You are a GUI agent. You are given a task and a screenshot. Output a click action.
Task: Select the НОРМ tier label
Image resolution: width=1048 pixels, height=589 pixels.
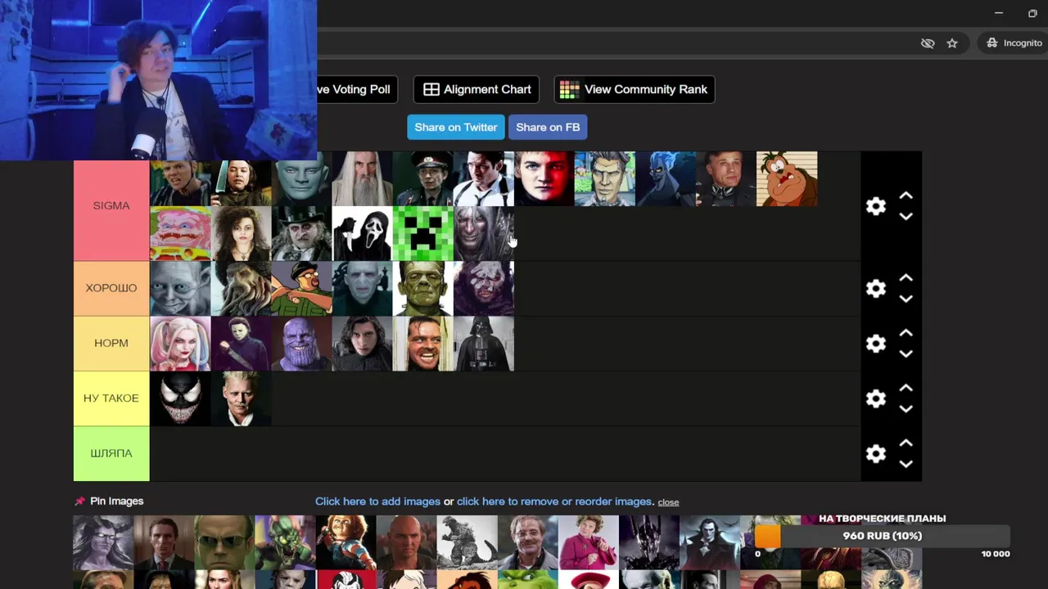(x=111, y=344)
